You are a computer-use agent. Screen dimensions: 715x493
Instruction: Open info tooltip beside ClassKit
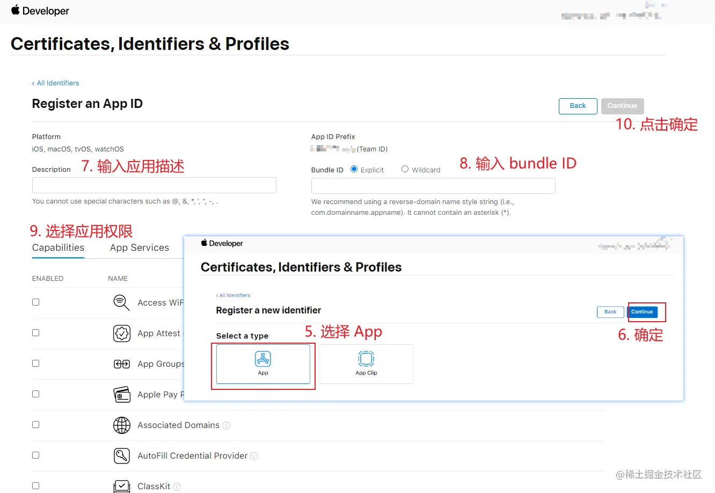coord(177,487)
